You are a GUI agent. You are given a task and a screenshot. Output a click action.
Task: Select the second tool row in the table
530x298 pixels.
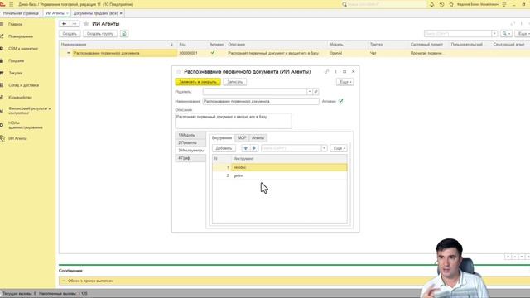pyautogui.click(x=280, y=175)
